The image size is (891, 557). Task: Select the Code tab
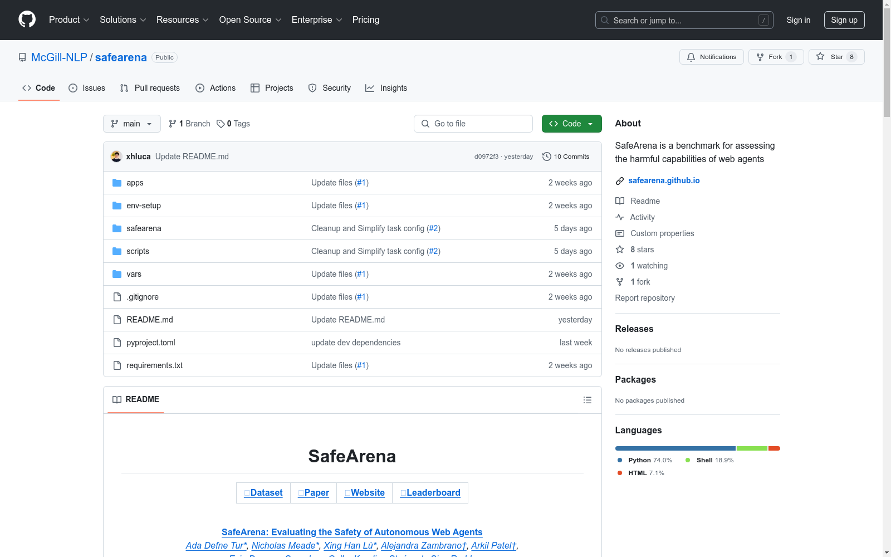click(x=39, y=88)
